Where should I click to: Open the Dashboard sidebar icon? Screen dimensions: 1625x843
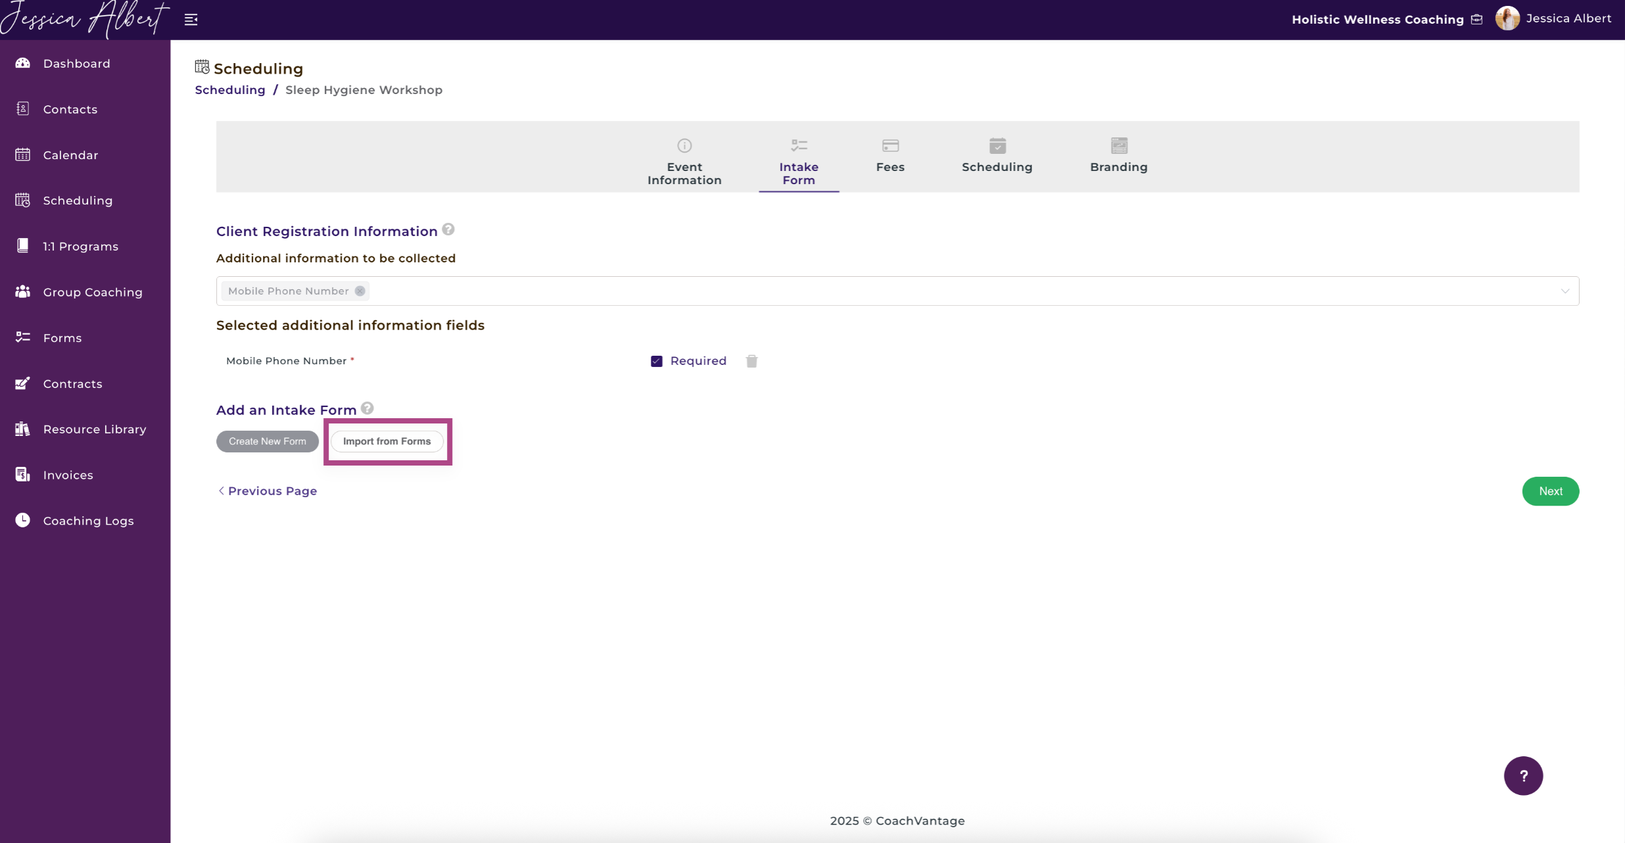[23, 63]
